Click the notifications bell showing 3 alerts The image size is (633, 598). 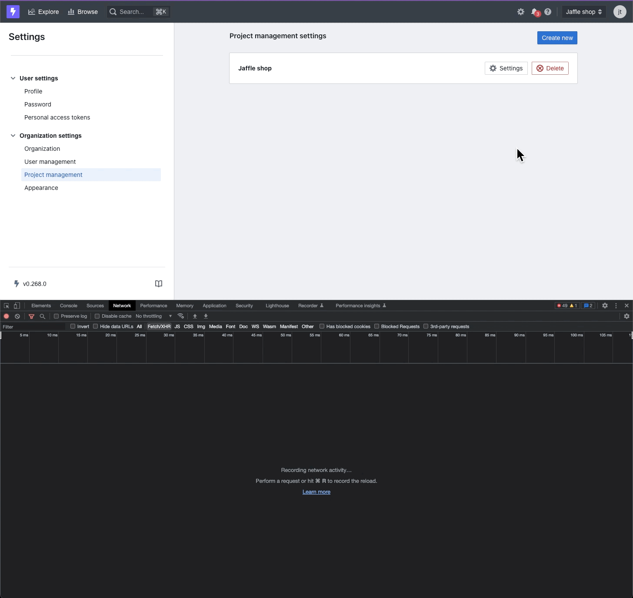coord(534,12)
